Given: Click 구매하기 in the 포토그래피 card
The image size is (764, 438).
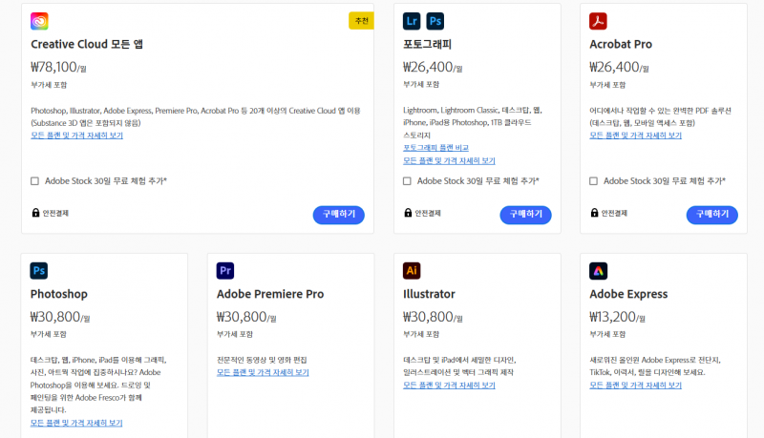Looking at the screenshot, I should click(x=526, y=215).
